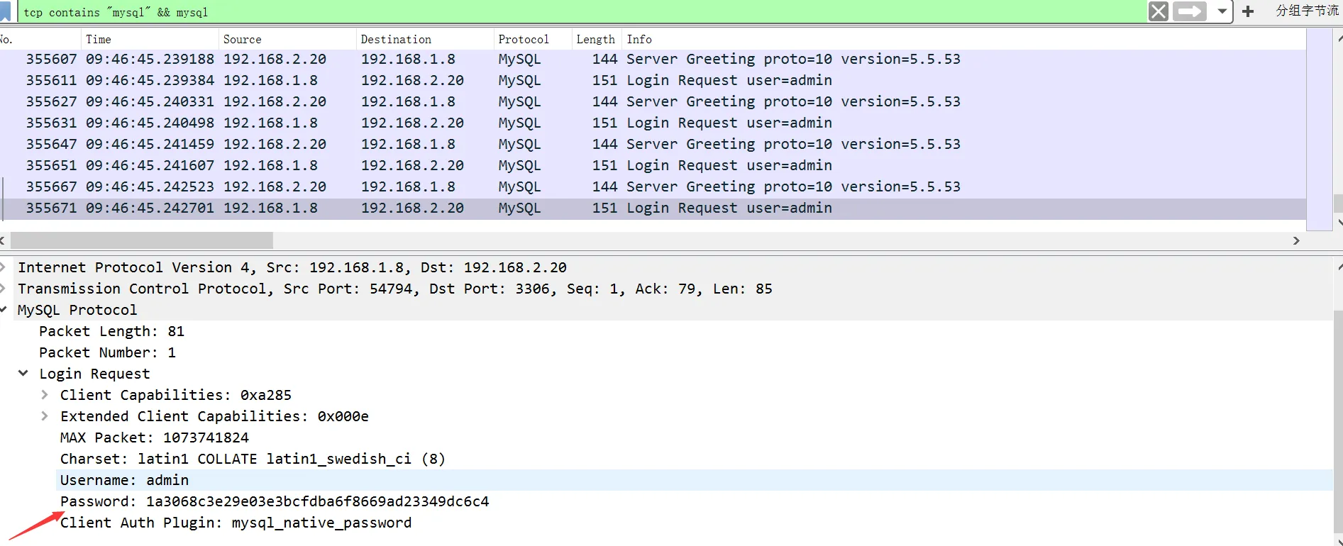
Task: Clear the display filter with the X icon
Action: 1158,11
